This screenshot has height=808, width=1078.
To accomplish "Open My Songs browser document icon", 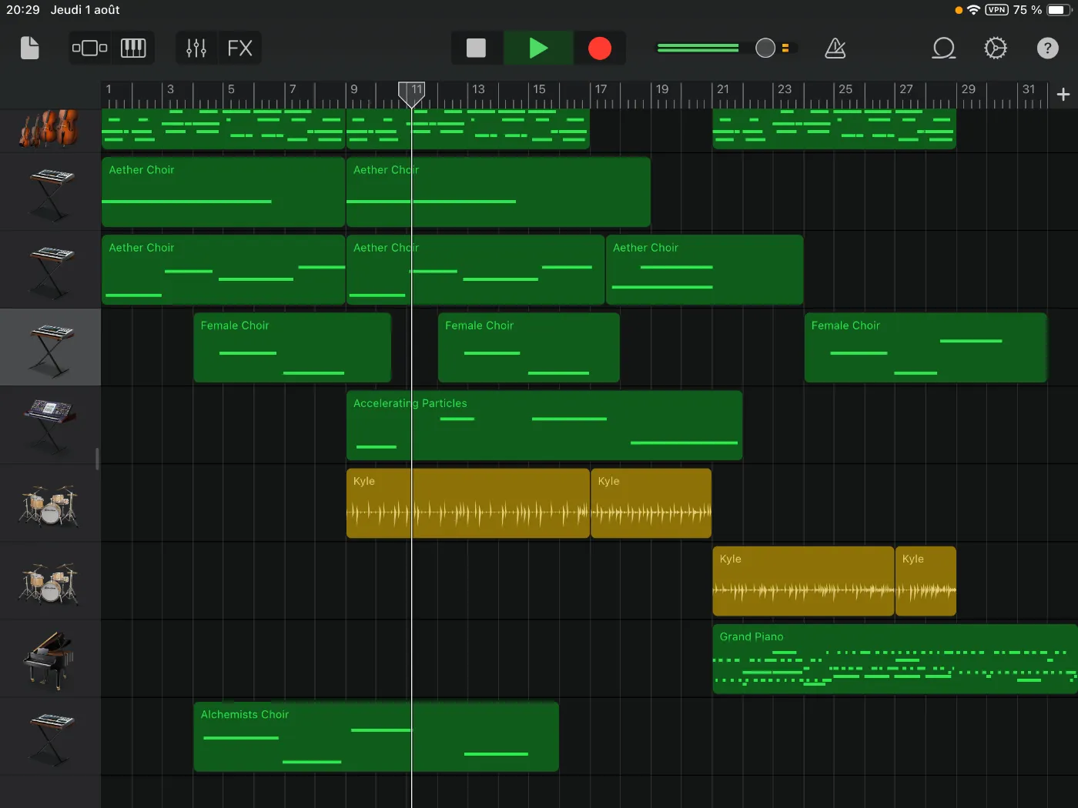I will 29,48.
